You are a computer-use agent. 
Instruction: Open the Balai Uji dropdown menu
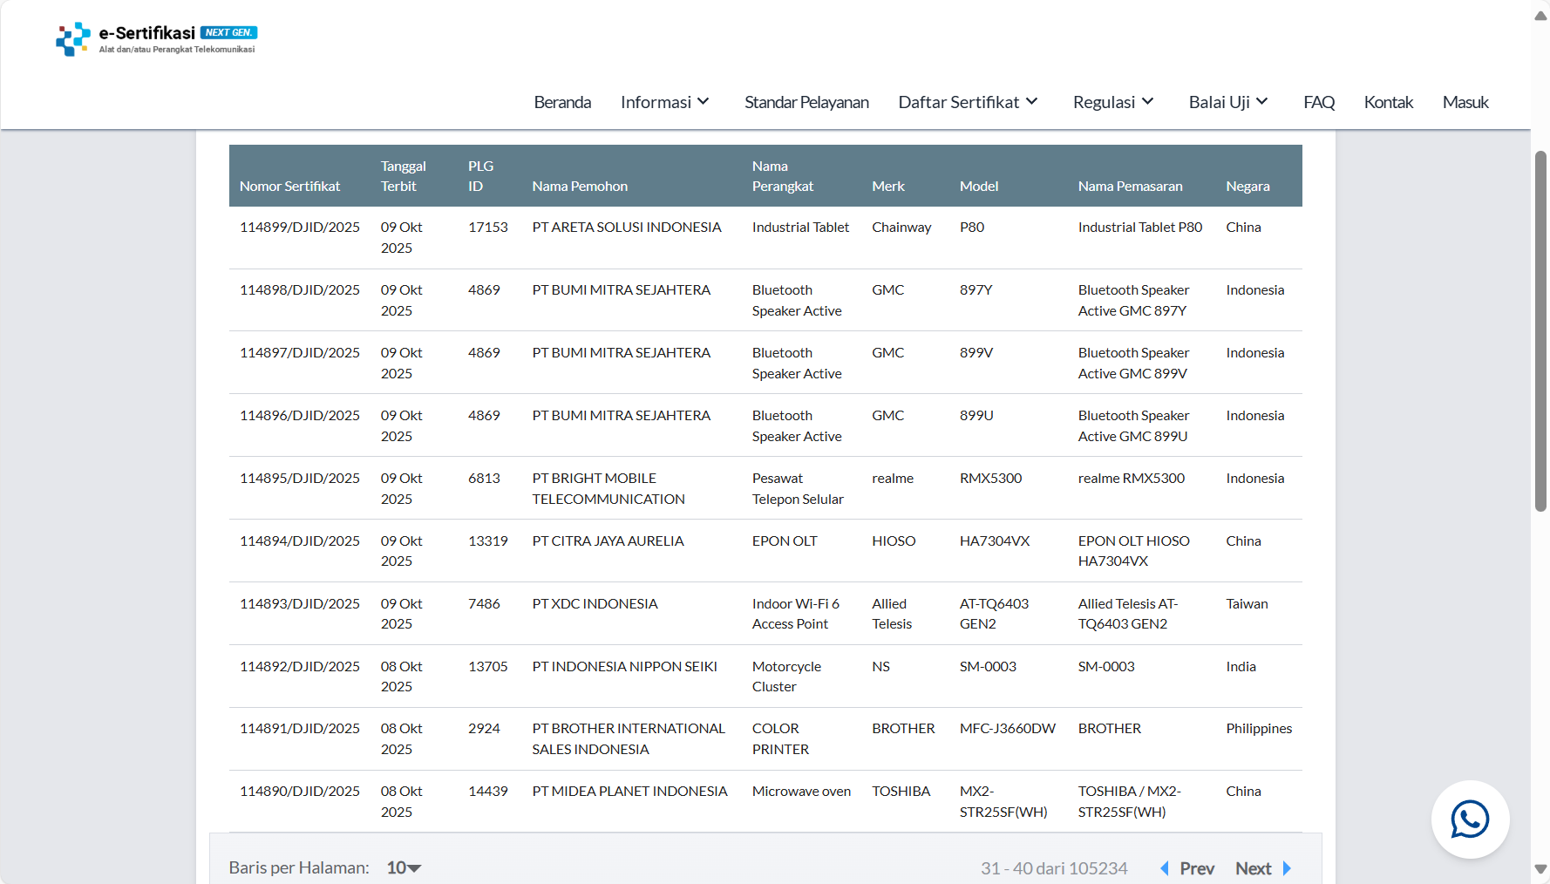[x=1227, y=102]
